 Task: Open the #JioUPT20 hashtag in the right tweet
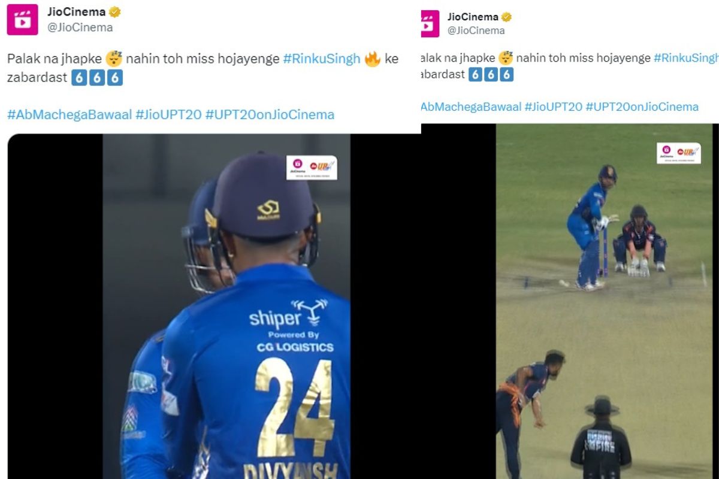coord(553,107)
